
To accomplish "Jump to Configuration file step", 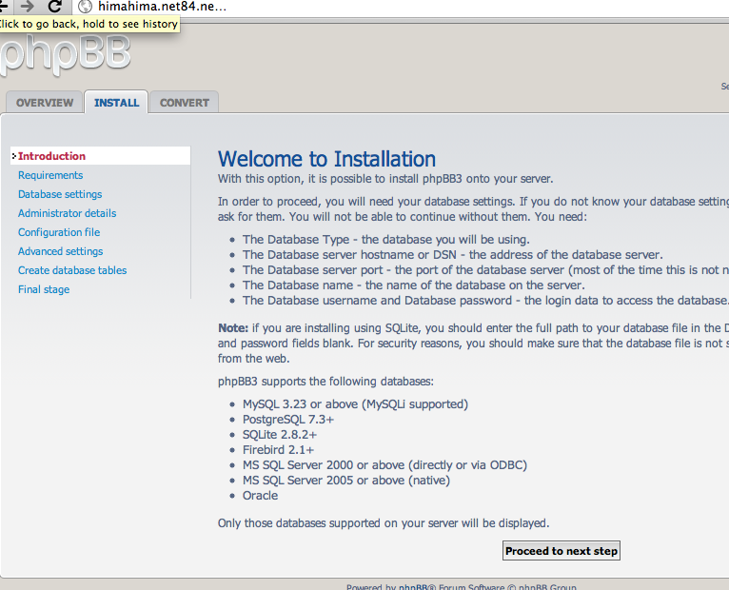I will 59,232.
